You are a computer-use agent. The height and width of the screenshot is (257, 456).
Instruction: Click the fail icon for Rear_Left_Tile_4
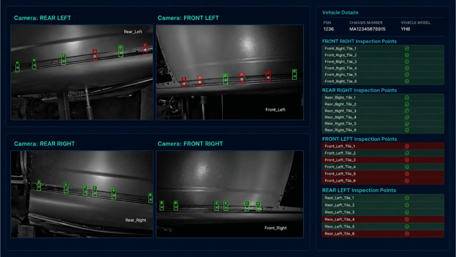pos(407,220)
